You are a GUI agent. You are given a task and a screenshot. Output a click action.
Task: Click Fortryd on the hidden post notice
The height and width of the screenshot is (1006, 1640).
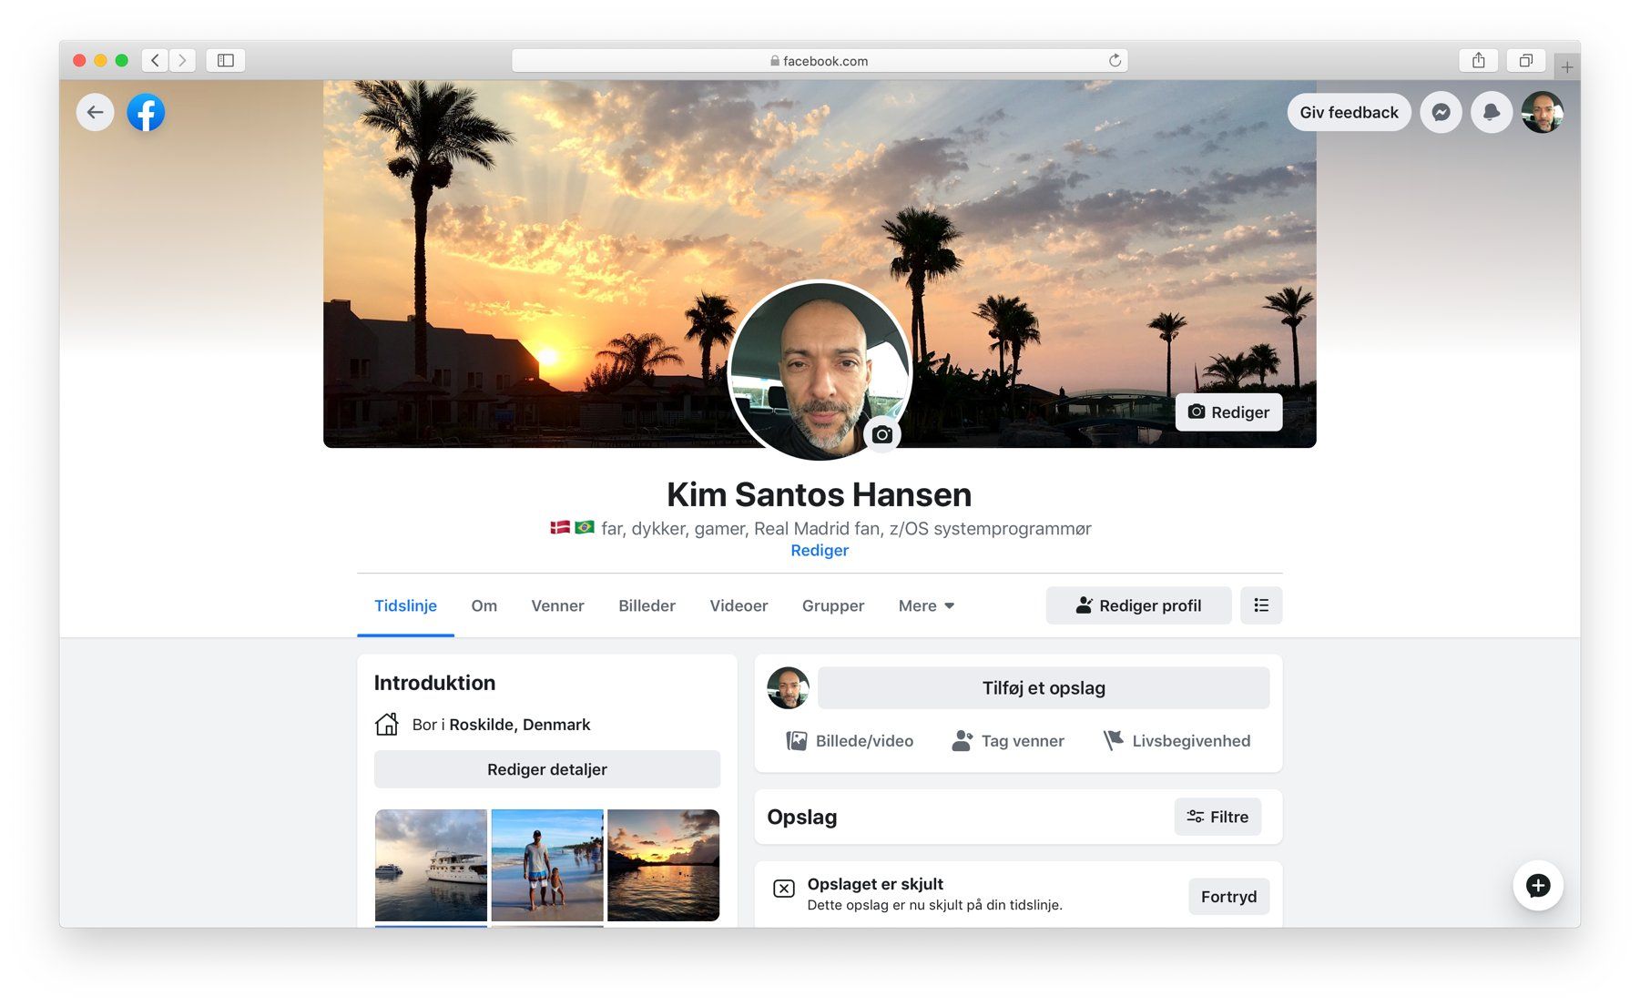[x=1228, y=896]
